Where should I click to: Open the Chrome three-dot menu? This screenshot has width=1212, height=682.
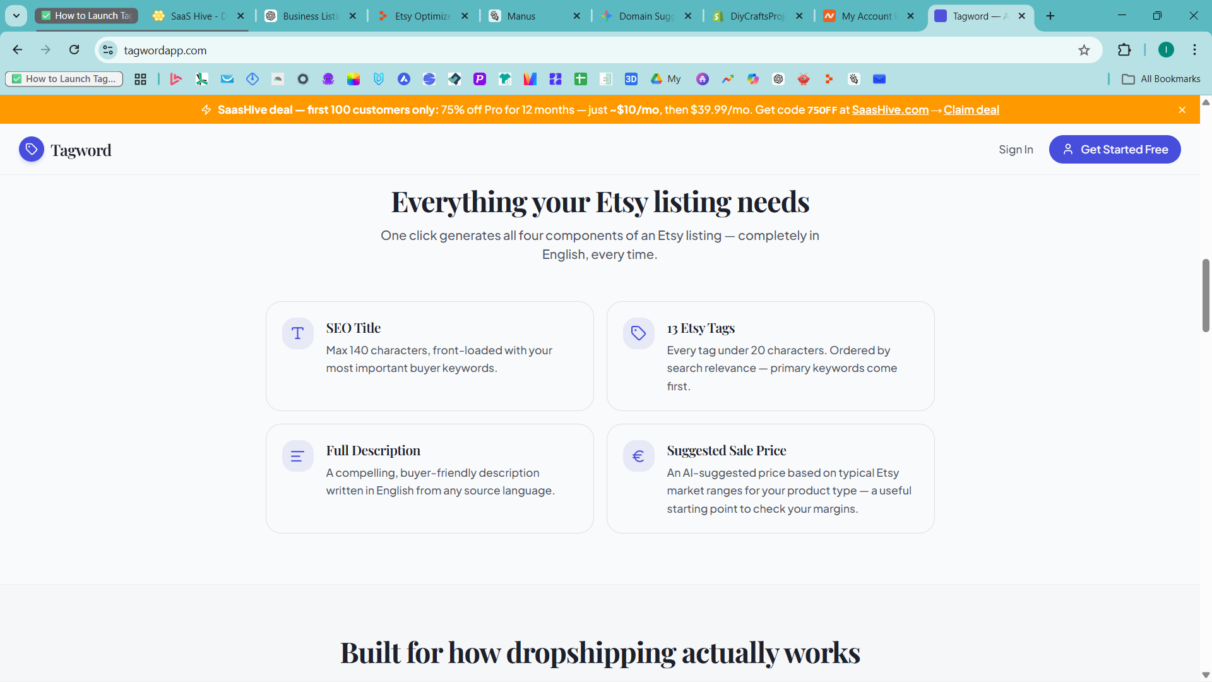1195,50
